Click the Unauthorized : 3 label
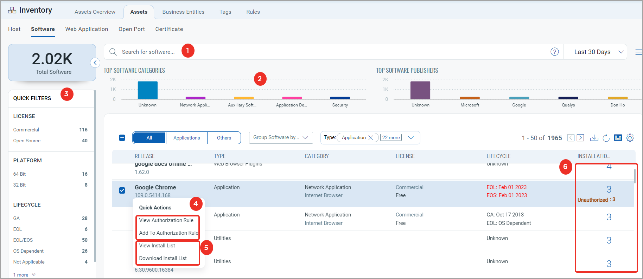Viewport: 643px width, 279px height. pyautogui.click(x=596, y=200)
